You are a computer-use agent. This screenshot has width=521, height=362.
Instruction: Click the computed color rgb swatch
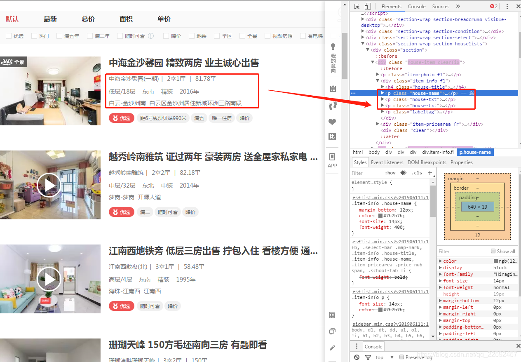coord(496,261)
